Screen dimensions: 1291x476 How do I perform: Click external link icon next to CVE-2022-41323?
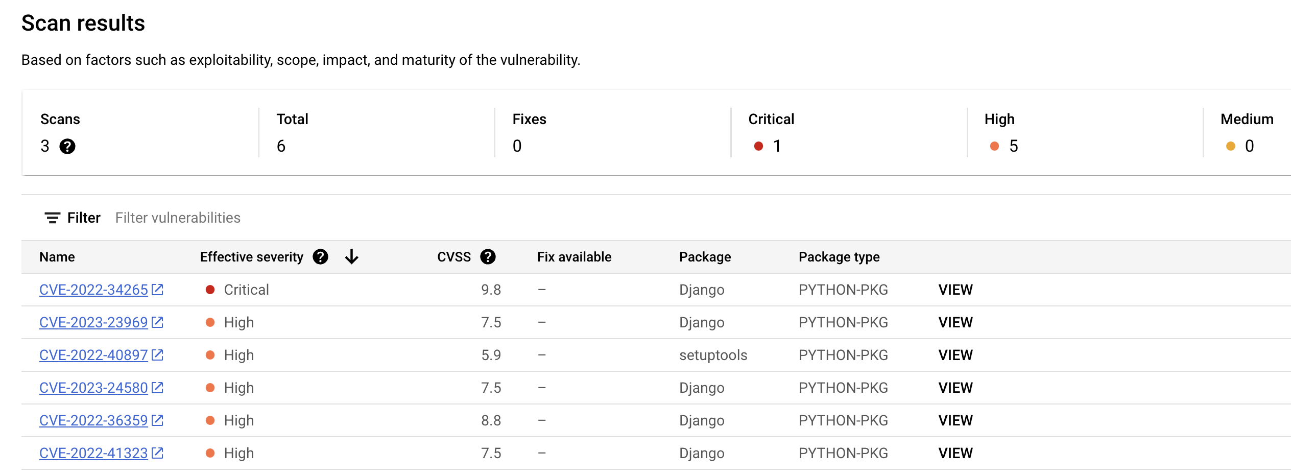pos(157,453)
